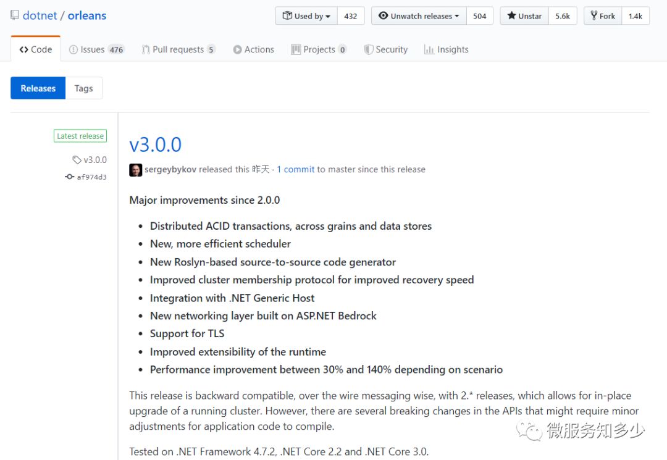Click the fork icon
Viewport: 667px width, 460px height.
tap(594, 15)
